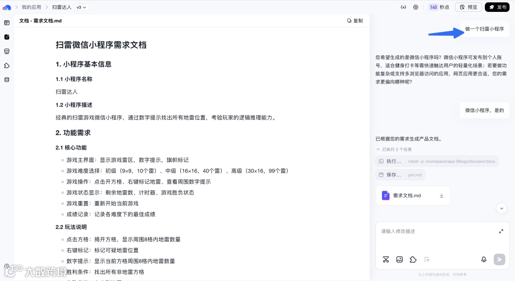
Task: Click the 游戏重置 bullet line
Action: pos(103,203)
